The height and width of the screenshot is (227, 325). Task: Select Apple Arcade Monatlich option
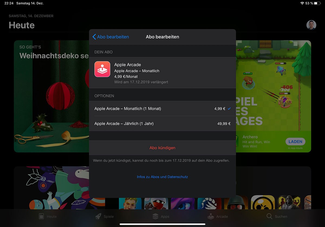click(162, 109)
